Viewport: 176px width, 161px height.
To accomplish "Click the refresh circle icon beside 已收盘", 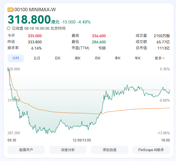I will point(9,28).
